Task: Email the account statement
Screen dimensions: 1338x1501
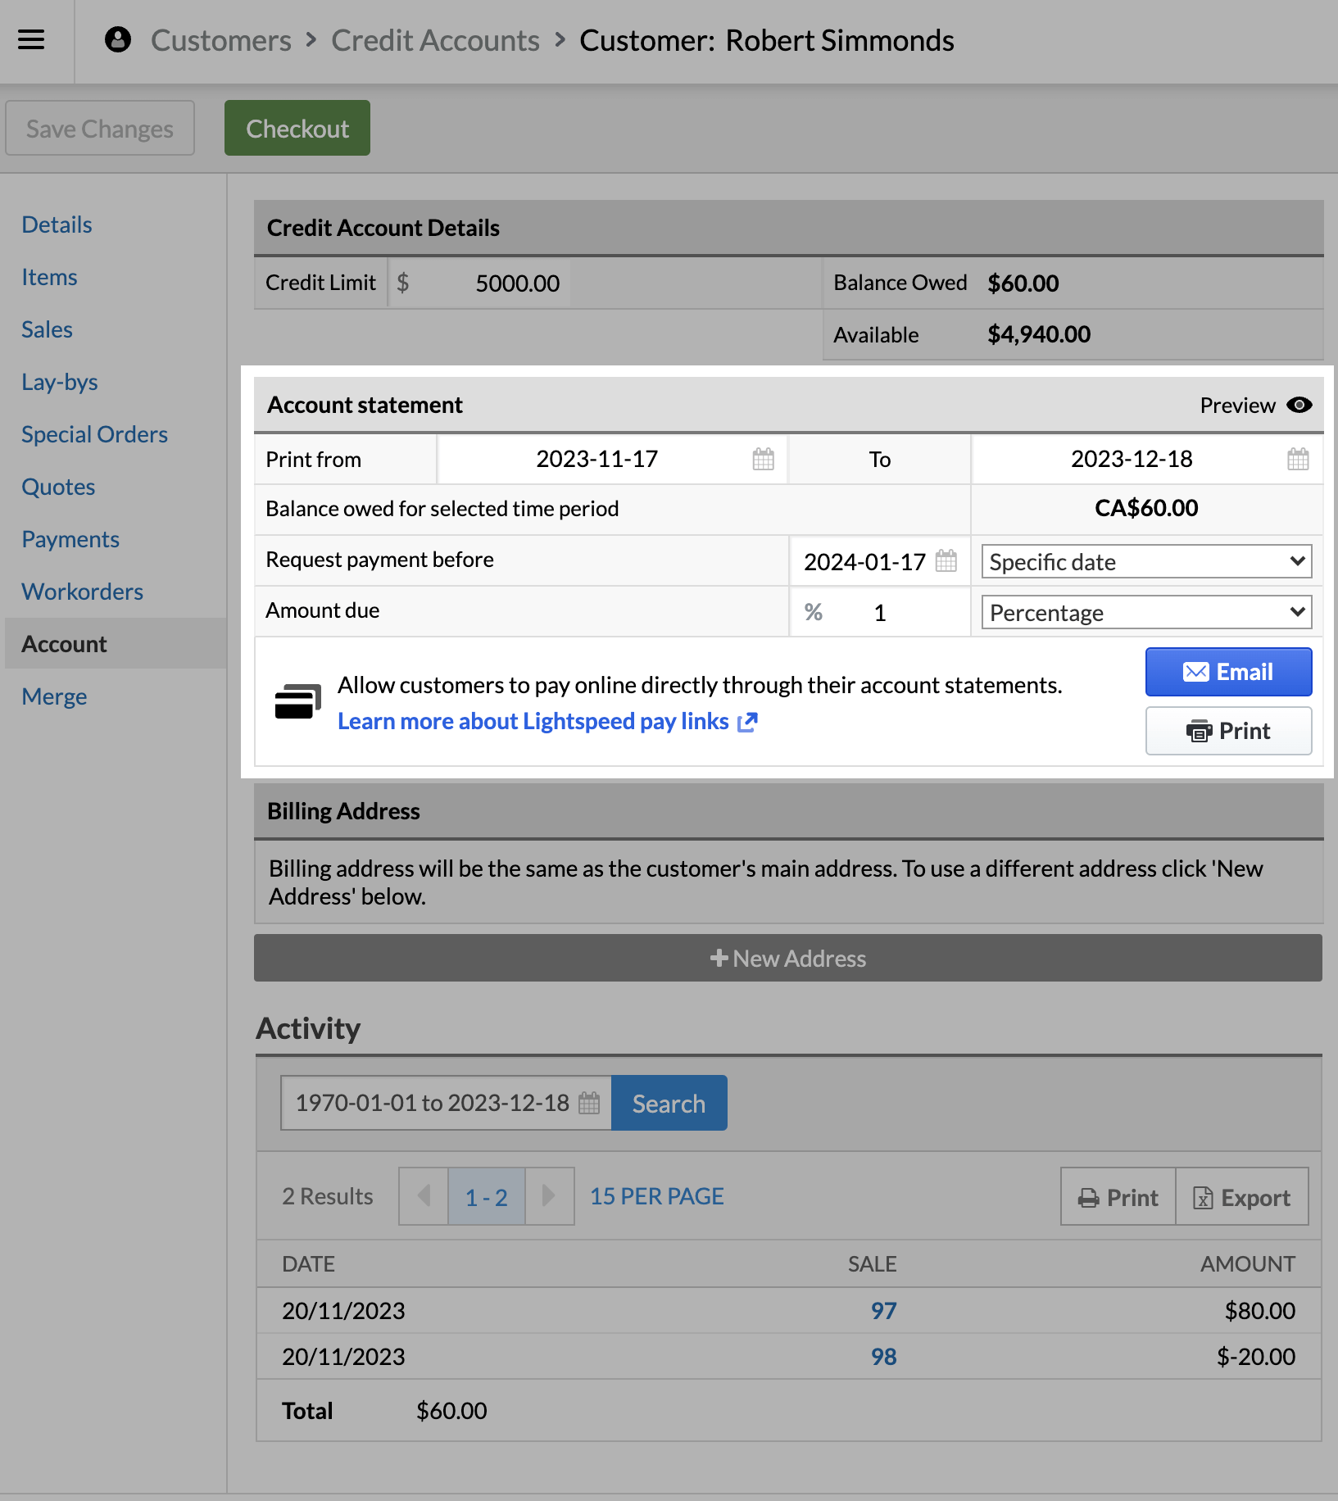Action: click(1227, 672)
